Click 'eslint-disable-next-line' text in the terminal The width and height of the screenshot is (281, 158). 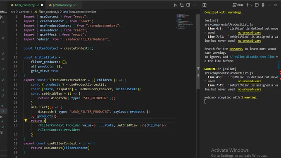(255, 57)
